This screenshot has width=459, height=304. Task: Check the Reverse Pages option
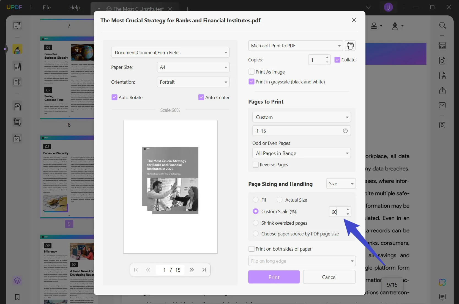(x=255, y=165)
